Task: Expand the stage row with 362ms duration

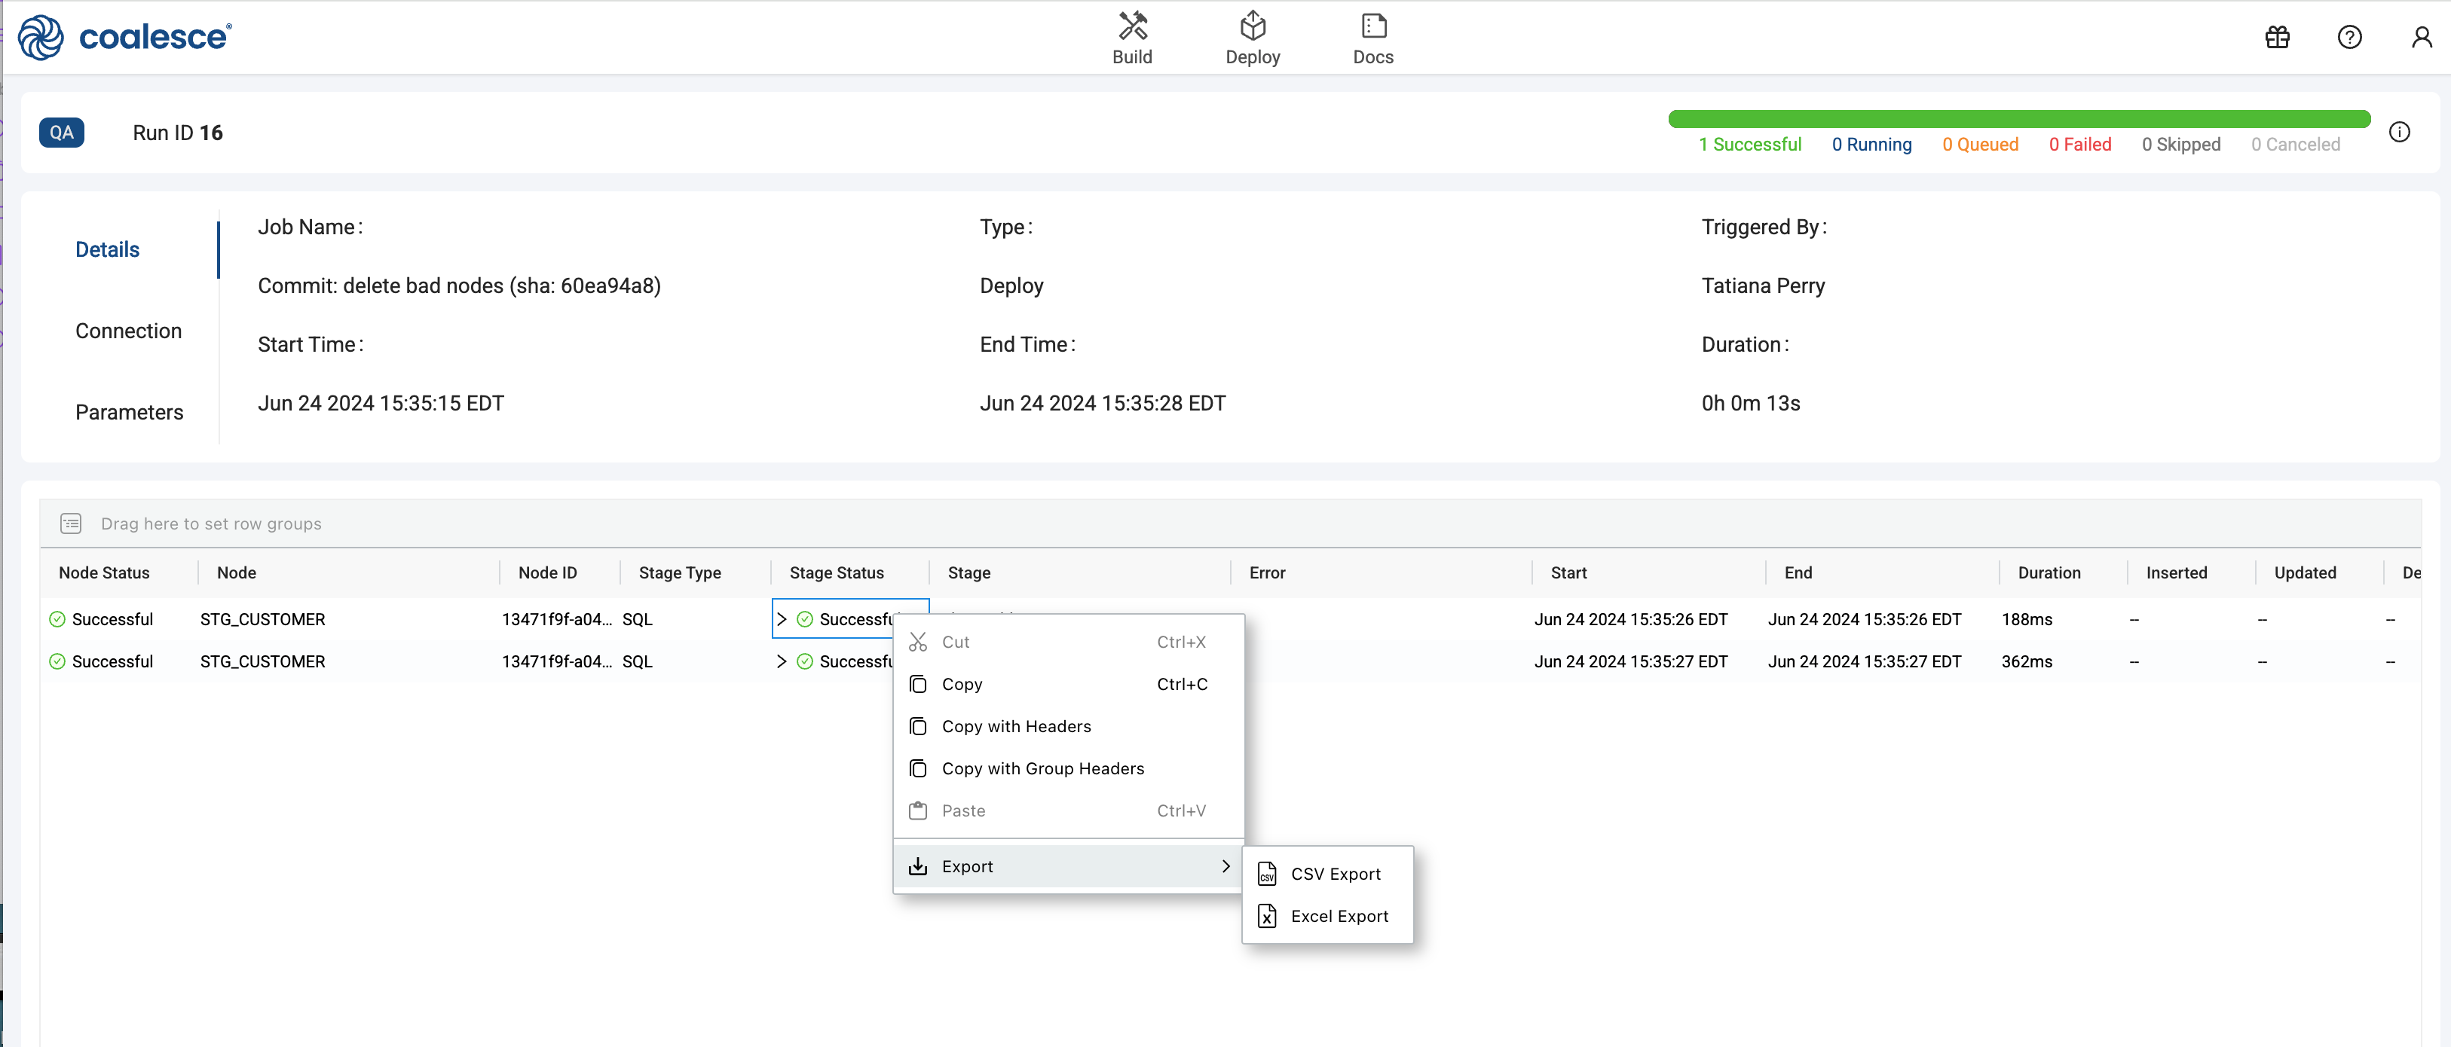Action: (x=781, y=661)
